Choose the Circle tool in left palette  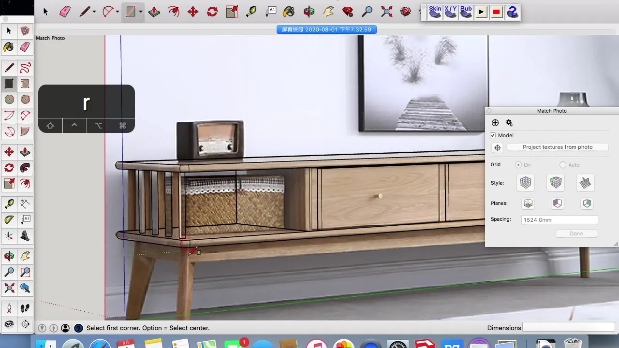(9, 100)
